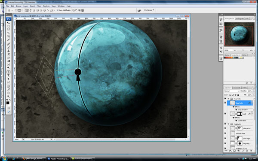This screenshot has width=258, height=161.
Task: Open the Workspace dropdown
Action: (149, 10)
